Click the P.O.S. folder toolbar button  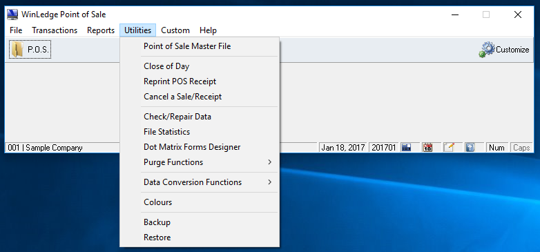click(x=30, y=50)
